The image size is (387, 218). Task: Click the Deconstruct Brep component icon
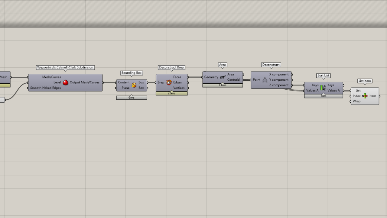169,82
